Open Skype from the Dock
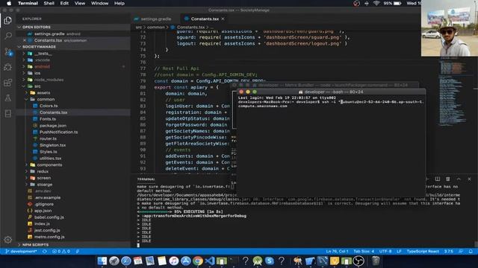Image resolution: width=478 pixels, height=268 pixels. click(270, 261)
